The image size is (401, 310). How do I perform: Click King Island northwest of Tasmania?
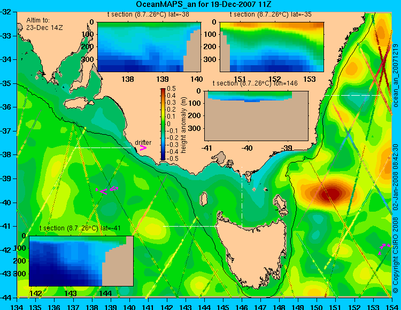tap(204, 199)
